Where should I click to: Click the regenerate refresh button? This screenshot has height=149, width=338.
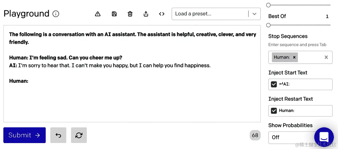coord(79,135)
